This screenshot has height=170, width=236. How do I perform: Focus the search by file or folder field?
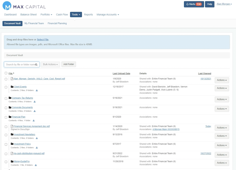point(22,65)
